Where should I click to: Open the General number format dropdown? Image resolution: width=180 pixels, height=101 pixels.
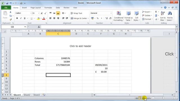tap(111, 13)
